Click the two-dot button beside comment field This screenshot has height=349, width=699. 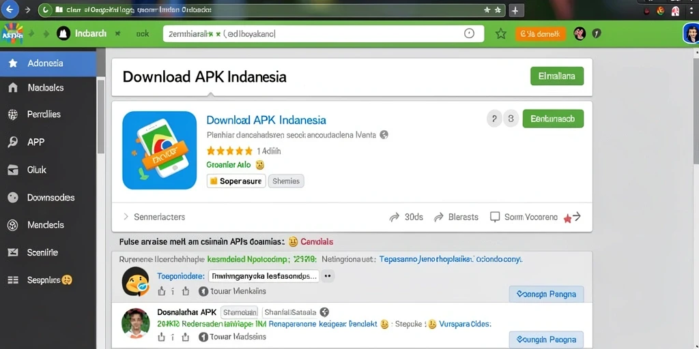click(328, 276)
